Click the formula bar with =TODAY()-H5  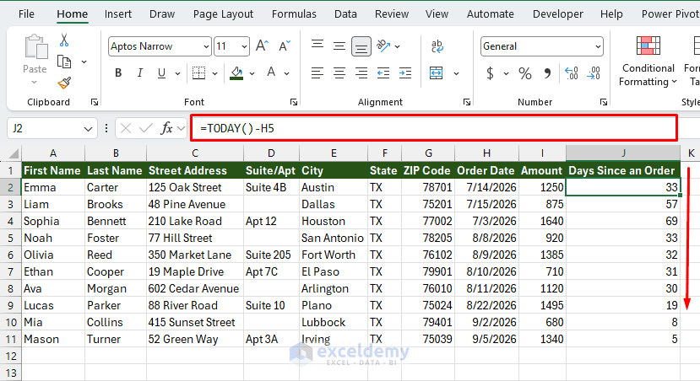pos(434,128)
